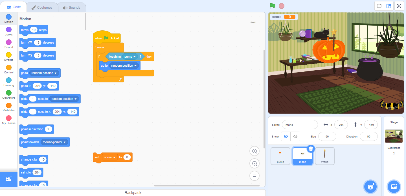This screenshot has width=406, height=196.
Task: Click the touching pump sensing block
Action: coord(126,57)
